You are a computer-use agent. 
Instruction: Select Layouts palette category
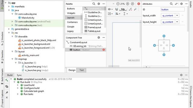(x=74, y=18)
